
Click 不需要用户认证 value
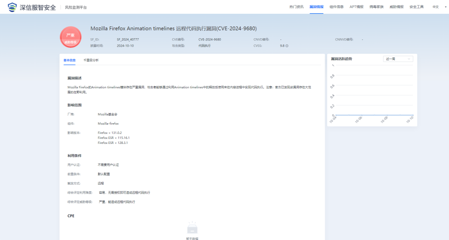coord(108,165)
